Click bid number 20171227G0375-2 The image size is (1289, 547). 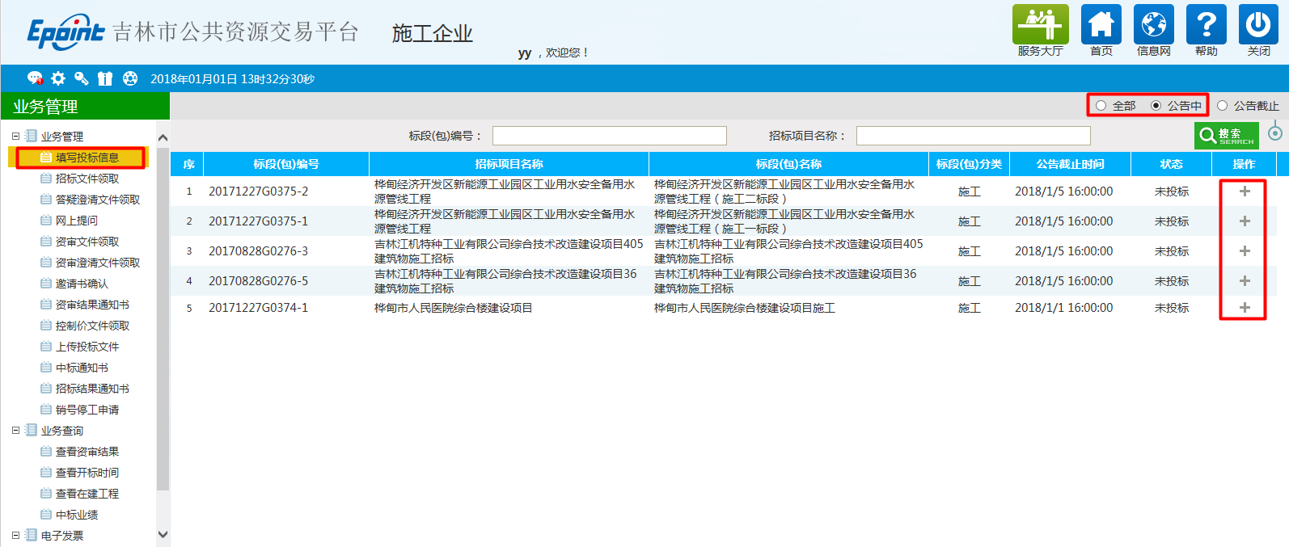[258, 191]
